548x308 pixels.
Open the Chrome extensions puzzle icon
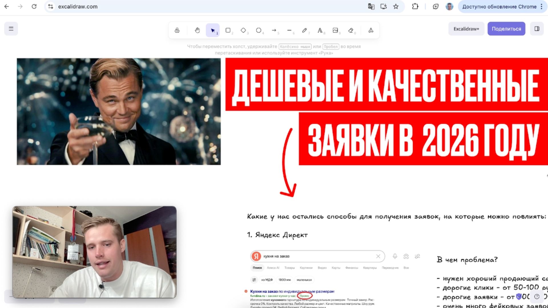point(415,7)
